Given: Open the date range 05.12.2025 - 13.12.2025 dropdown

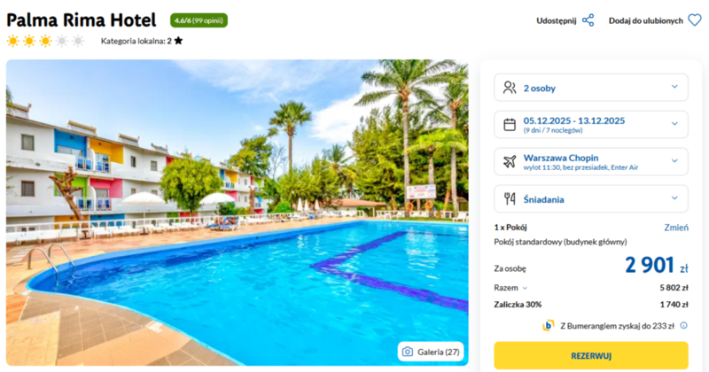Looking at the screenshot, I should (x=591, y=125).
